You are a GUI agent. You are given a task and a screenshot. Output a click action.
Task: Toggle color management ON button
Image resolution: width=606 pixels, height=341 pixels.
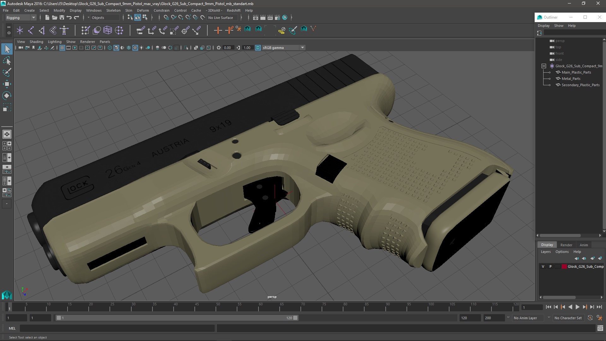click(x=258, y=48)
